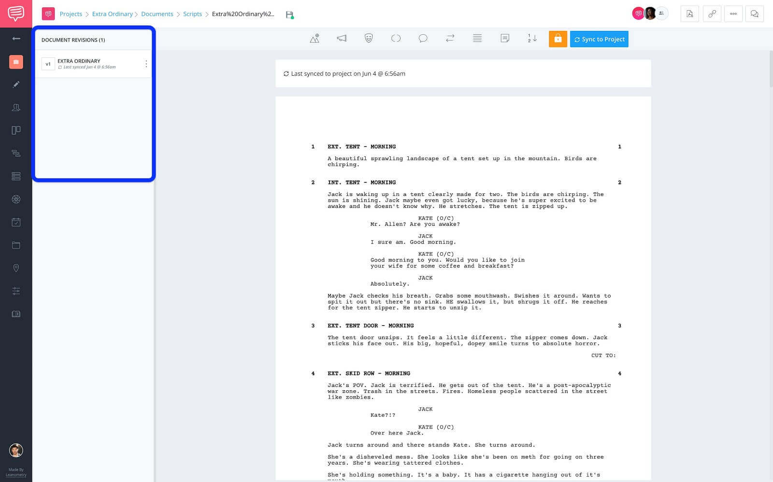Screen dimensions: 773x482
Task: Open the Calendar panel in the sidebar
Action: [x=16, y=222]
